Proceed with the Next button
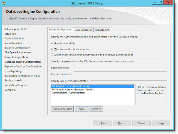Screen dimensions: 178x134 [x=122, y=123]
